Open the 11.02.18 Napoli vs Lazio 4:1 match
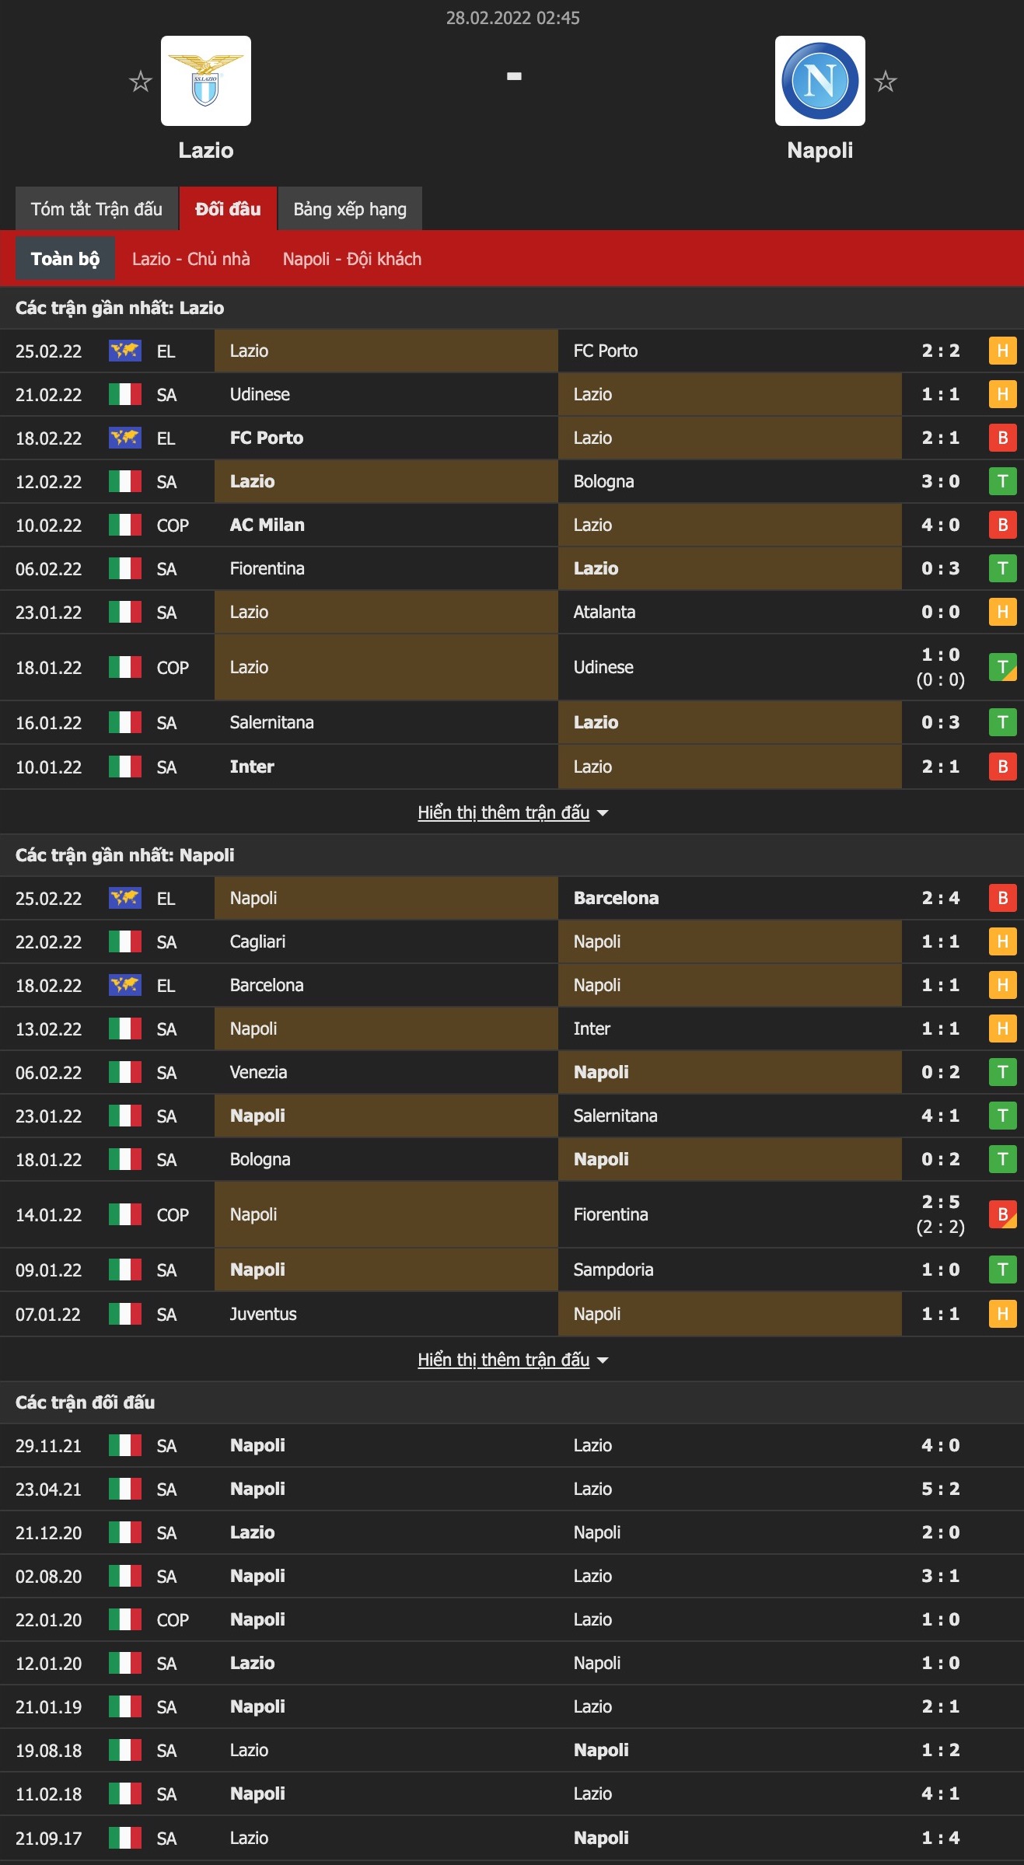The width and height of the screenshot is (1024, 1865). coord(512,1793)
